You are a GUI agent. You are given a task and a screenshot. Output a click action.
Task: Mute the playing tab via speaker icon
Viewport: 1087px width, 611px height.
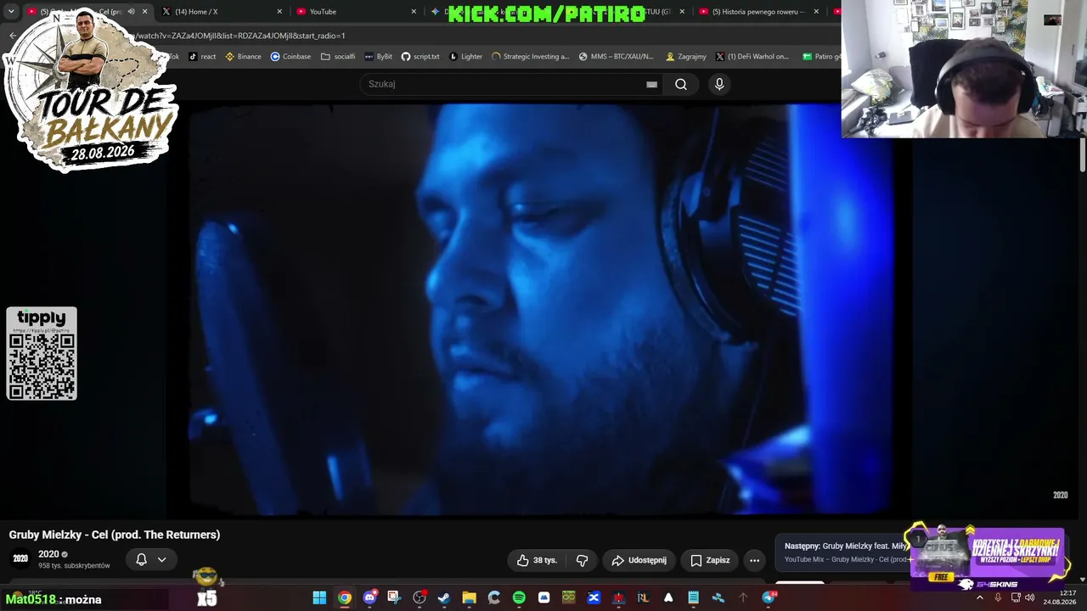(x=131, y=12)
